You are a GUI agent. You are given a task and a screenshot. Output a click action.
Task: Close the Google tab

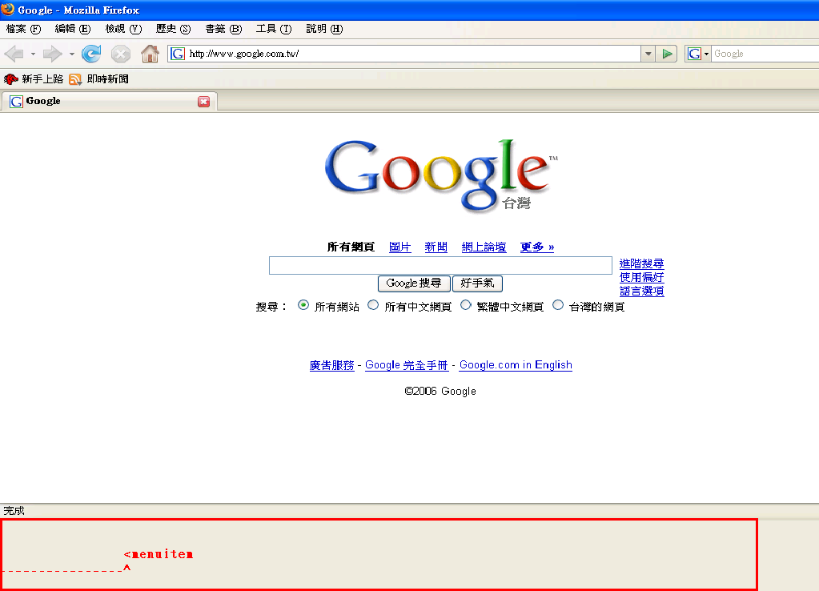coord(203,102)
